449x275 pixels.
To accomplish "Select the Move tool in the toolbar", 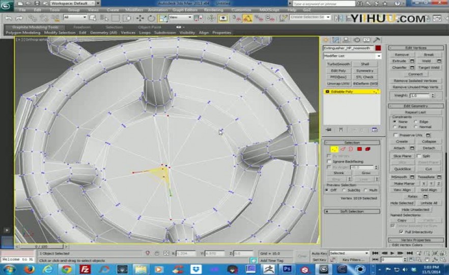I will [140, 18].
